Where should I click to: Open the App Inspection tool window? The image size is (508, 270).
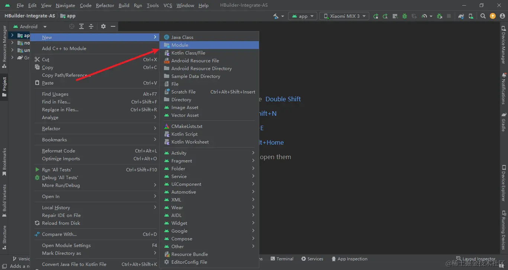click(349, 259)
